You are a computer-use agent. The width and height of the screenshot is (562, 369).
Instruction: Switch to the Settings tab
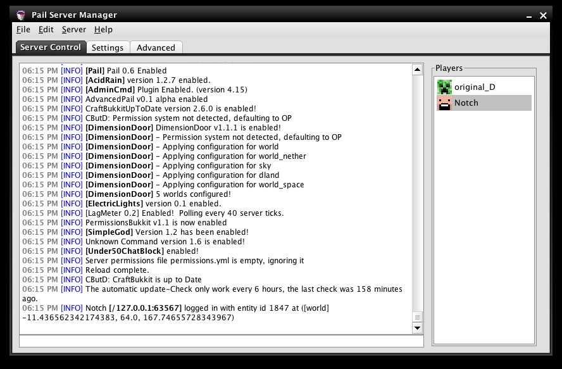point(108,47)
